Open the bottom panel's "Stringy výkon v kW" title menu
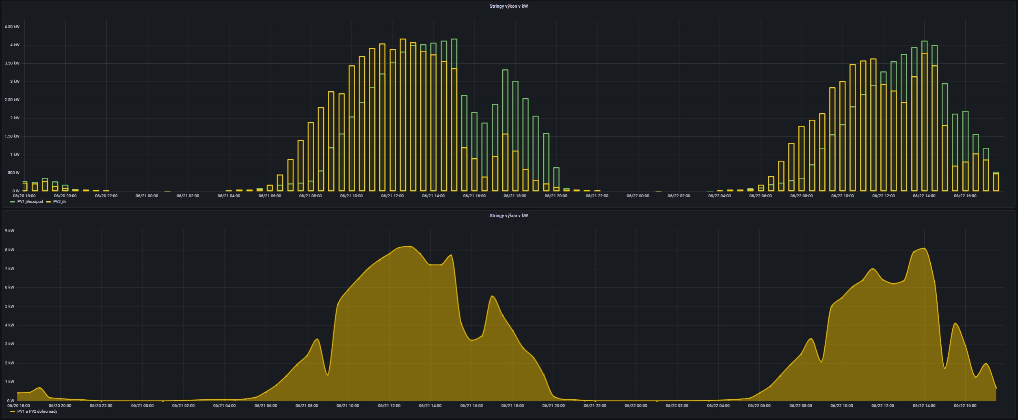 [508, 216]
